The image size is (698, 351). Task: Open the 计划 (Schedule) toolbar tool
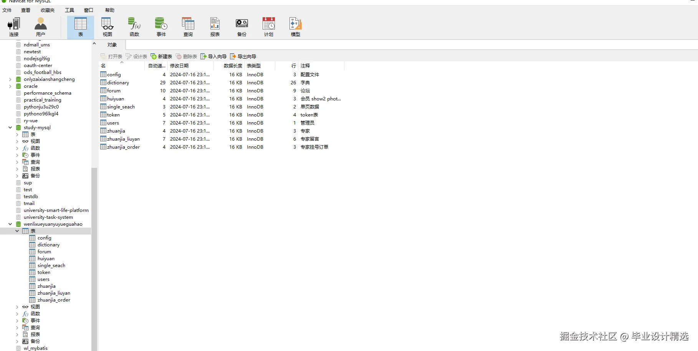(x=269, y=27)
